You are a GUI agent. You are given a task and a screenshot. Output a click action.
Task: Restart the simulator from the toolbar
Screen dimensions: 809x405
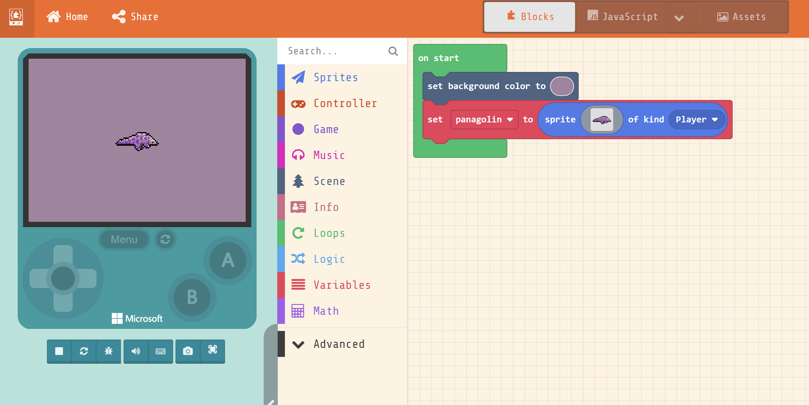[84, 351]
